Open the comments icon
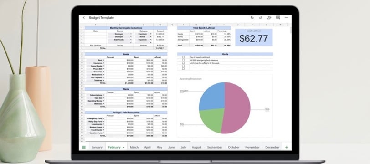Viewport: 370px width, 164px height. (x=278, y=18)
